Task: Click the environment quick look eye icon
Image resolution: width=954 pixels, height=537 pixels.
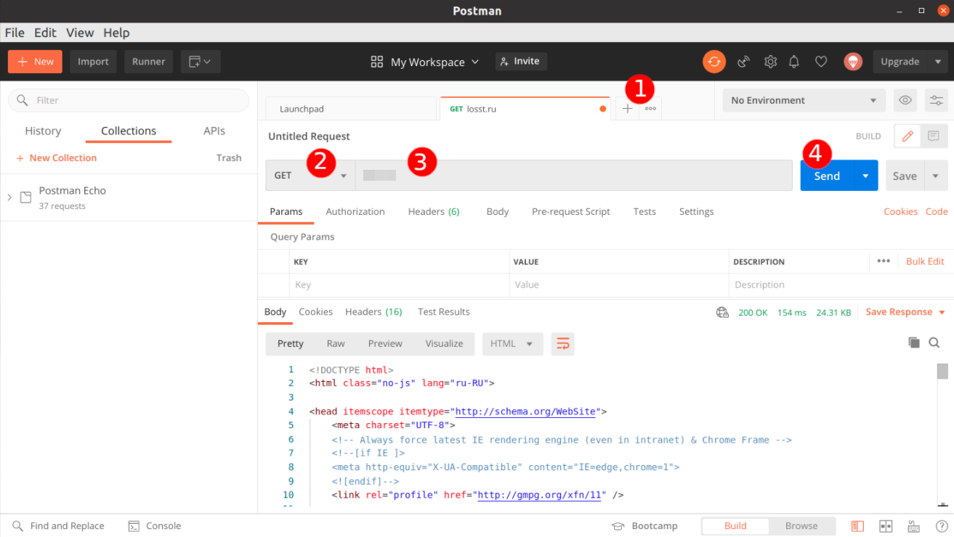Action: click(905, 100)
